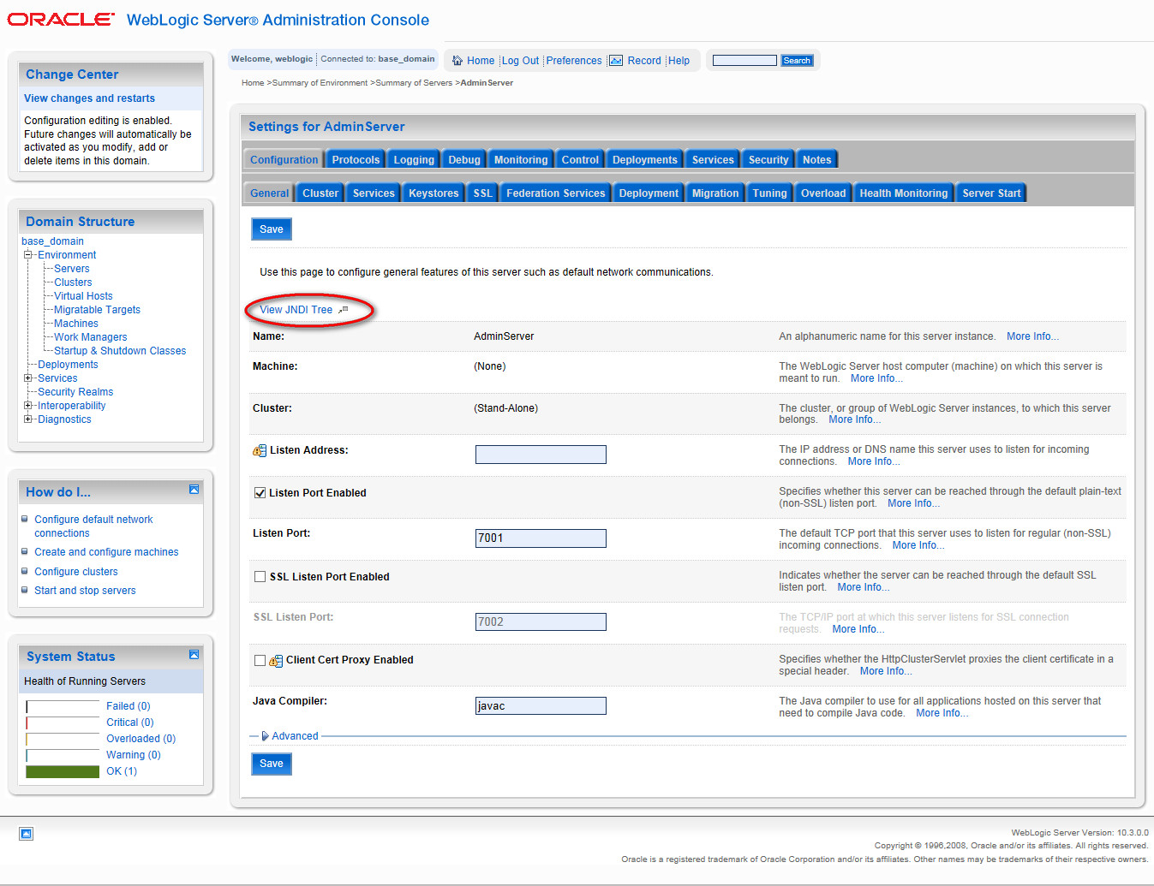The width and height of the screenshot is (1154, 886).
Task: Click the Summary of Servers breadcrumb
Action: pos(414,83)
